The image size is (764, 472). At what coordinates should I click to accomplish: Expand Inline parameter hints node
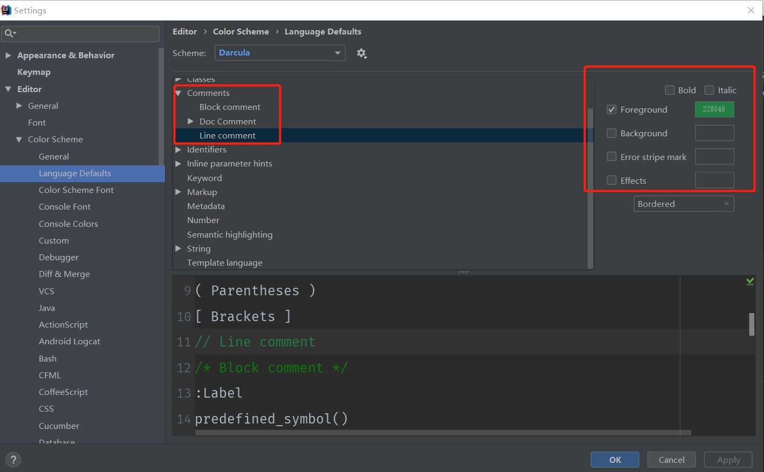point(178,163)
